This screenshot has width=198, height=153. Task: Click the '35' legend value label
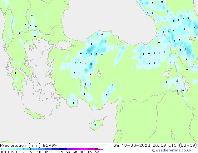click(x=75, y=152)
